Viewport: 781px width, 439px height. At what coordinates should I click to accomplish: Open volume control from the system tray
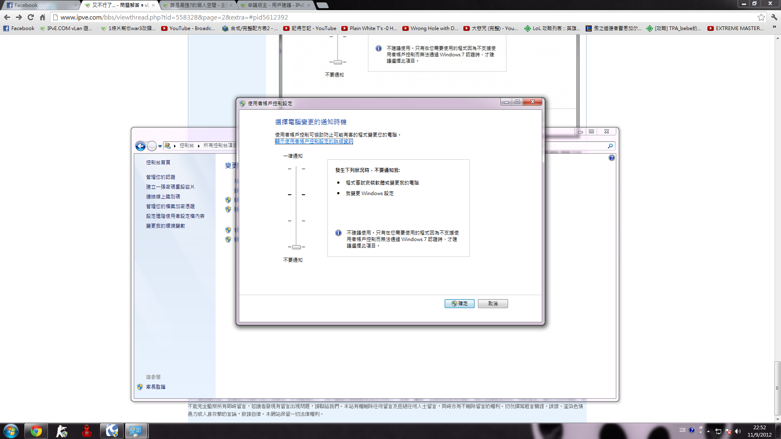[x=738, y=431]
